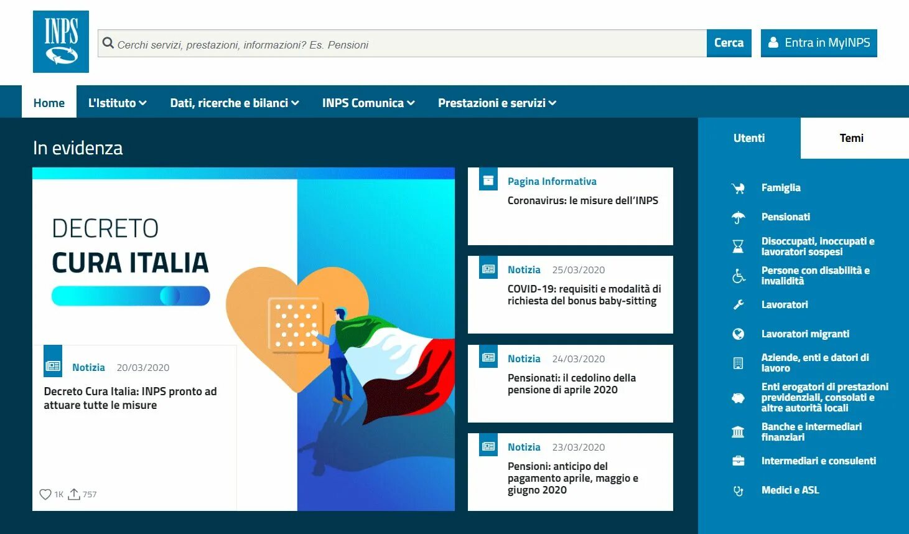
Task: Select the wheelchair icon for Persone con disabilità
Action: (738, 276)
